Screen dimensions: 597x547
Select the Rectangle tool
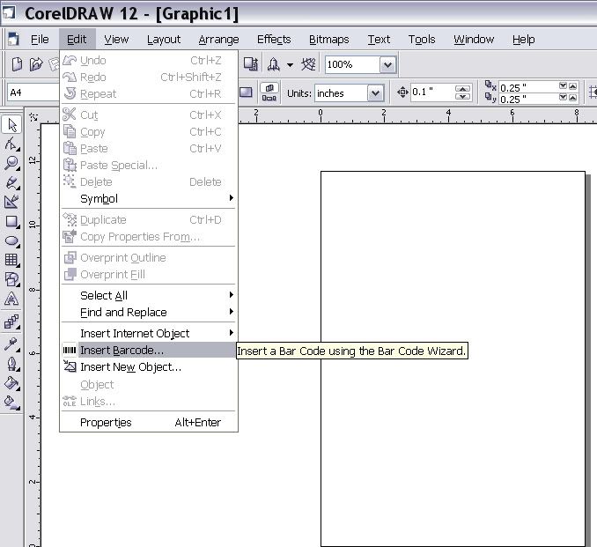pyautogui.click(x=11, y=222)
